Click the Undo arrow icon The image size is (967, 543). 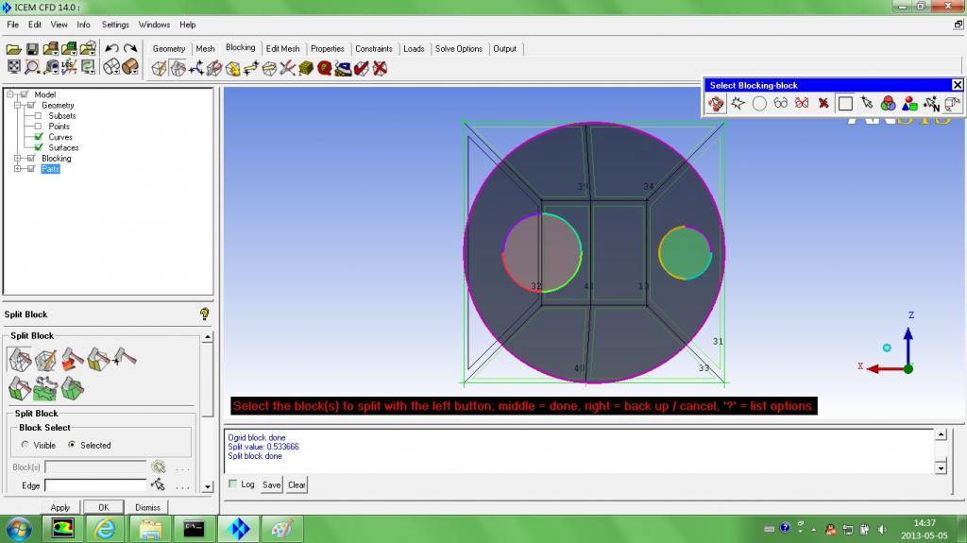110,49
